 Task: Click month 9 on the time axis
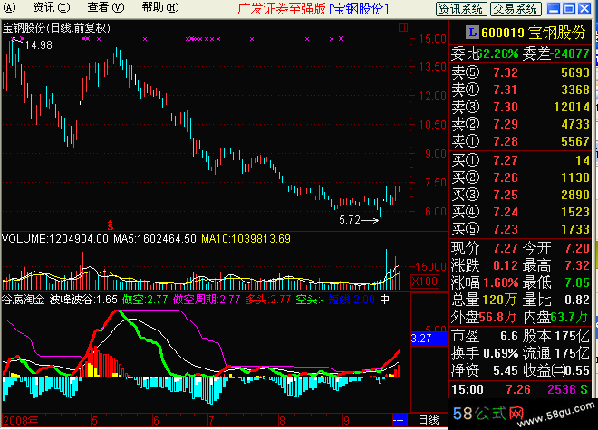[346, 420]
